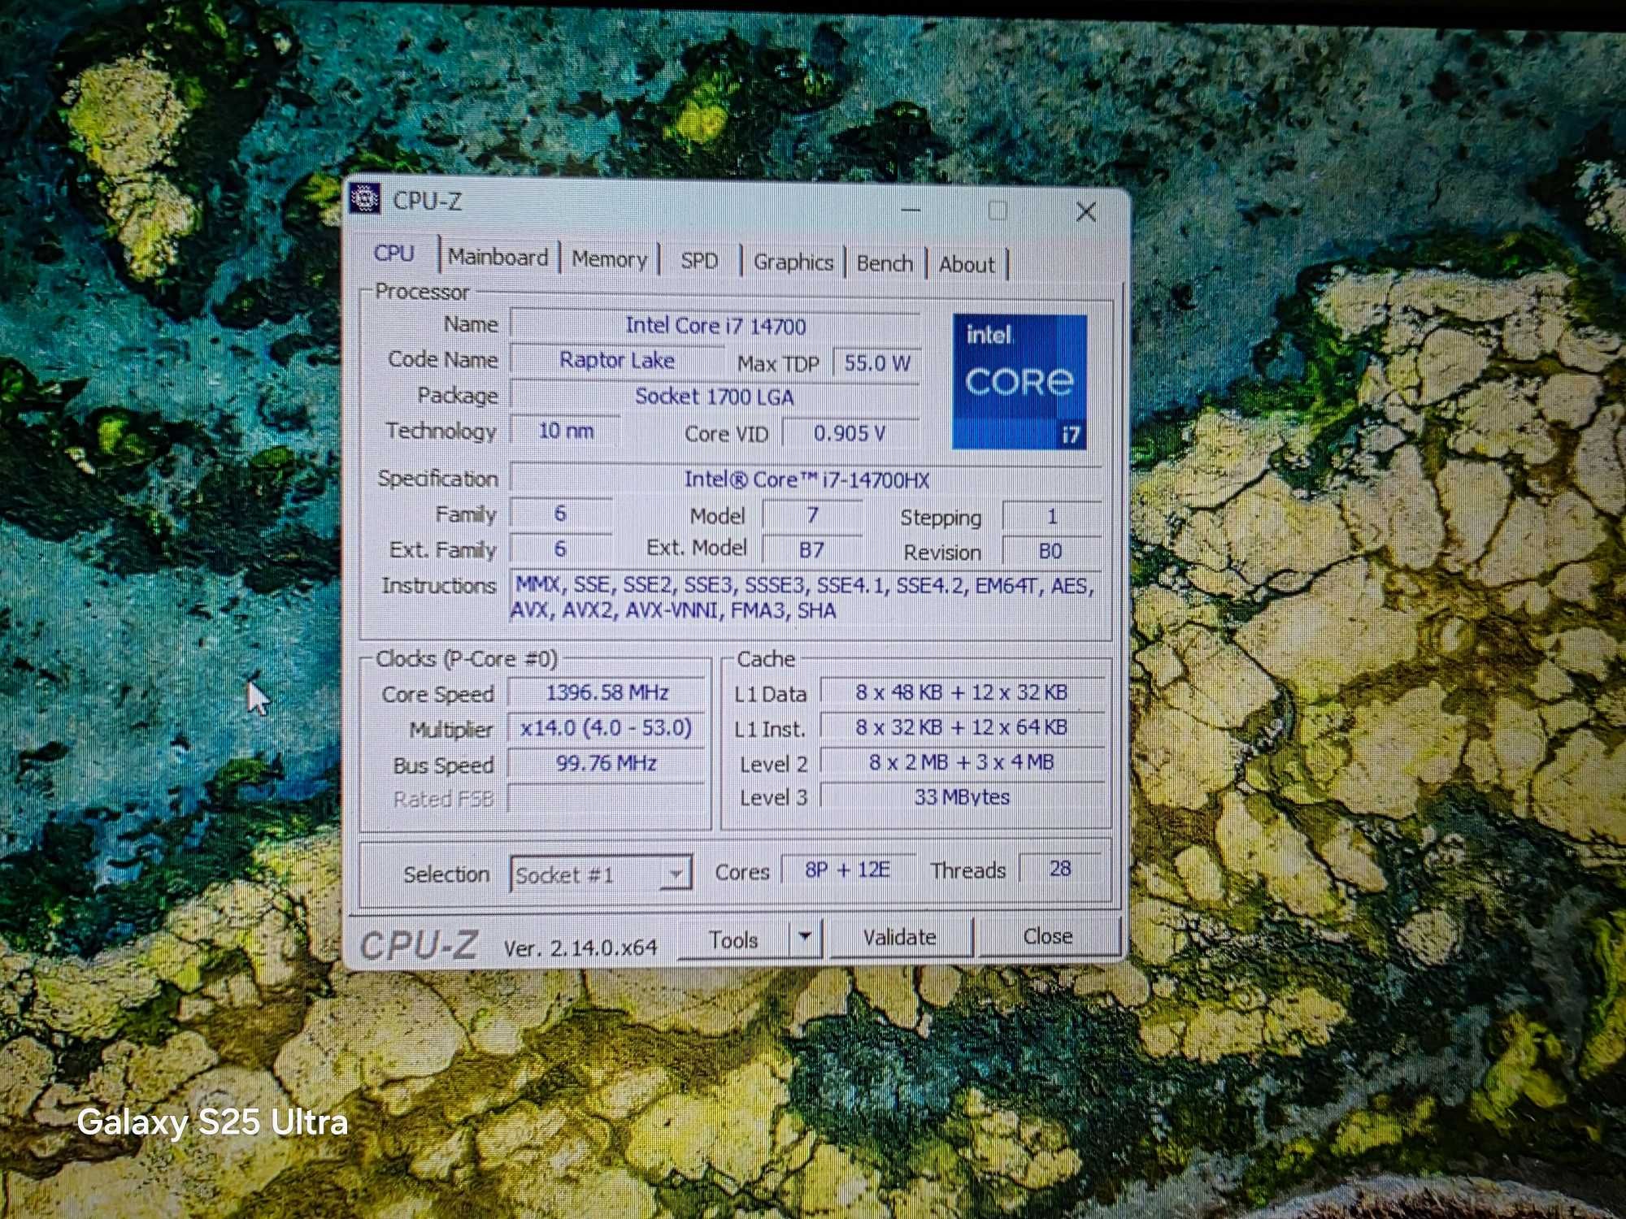The height and width of the screenshot is (1219, 1626).
Task: Click the Threads value 28
Action: pos(1060,869)
